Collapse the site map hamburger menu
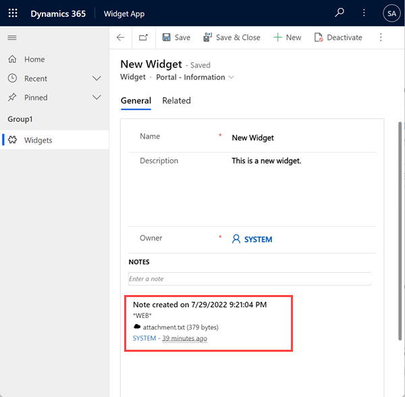Viewport: 405px width, 397px height. click(12, 38)
